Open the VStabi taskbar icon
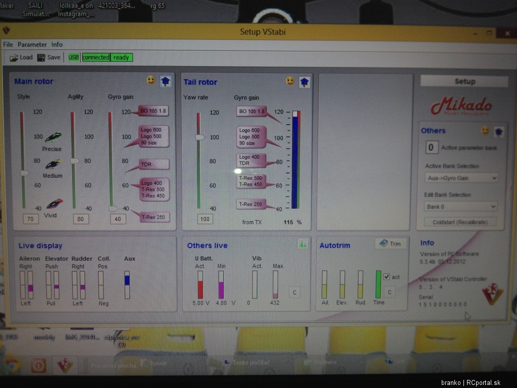 [x=65, y=365]
